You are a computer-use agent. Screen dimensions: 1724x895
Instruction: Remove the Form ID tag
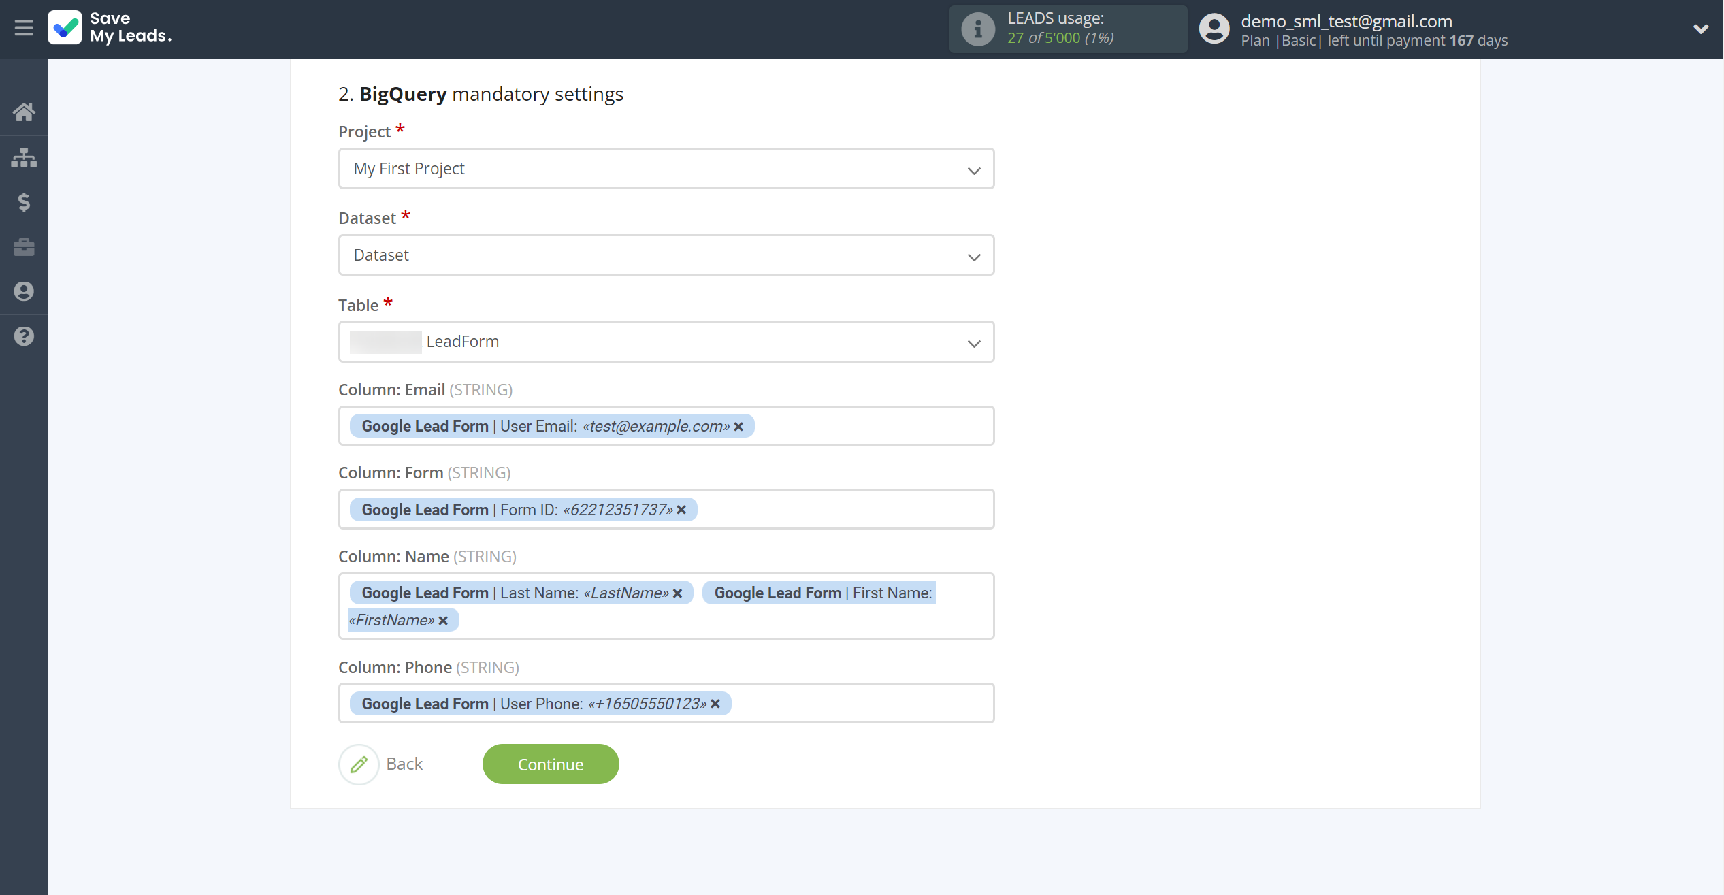681,510
